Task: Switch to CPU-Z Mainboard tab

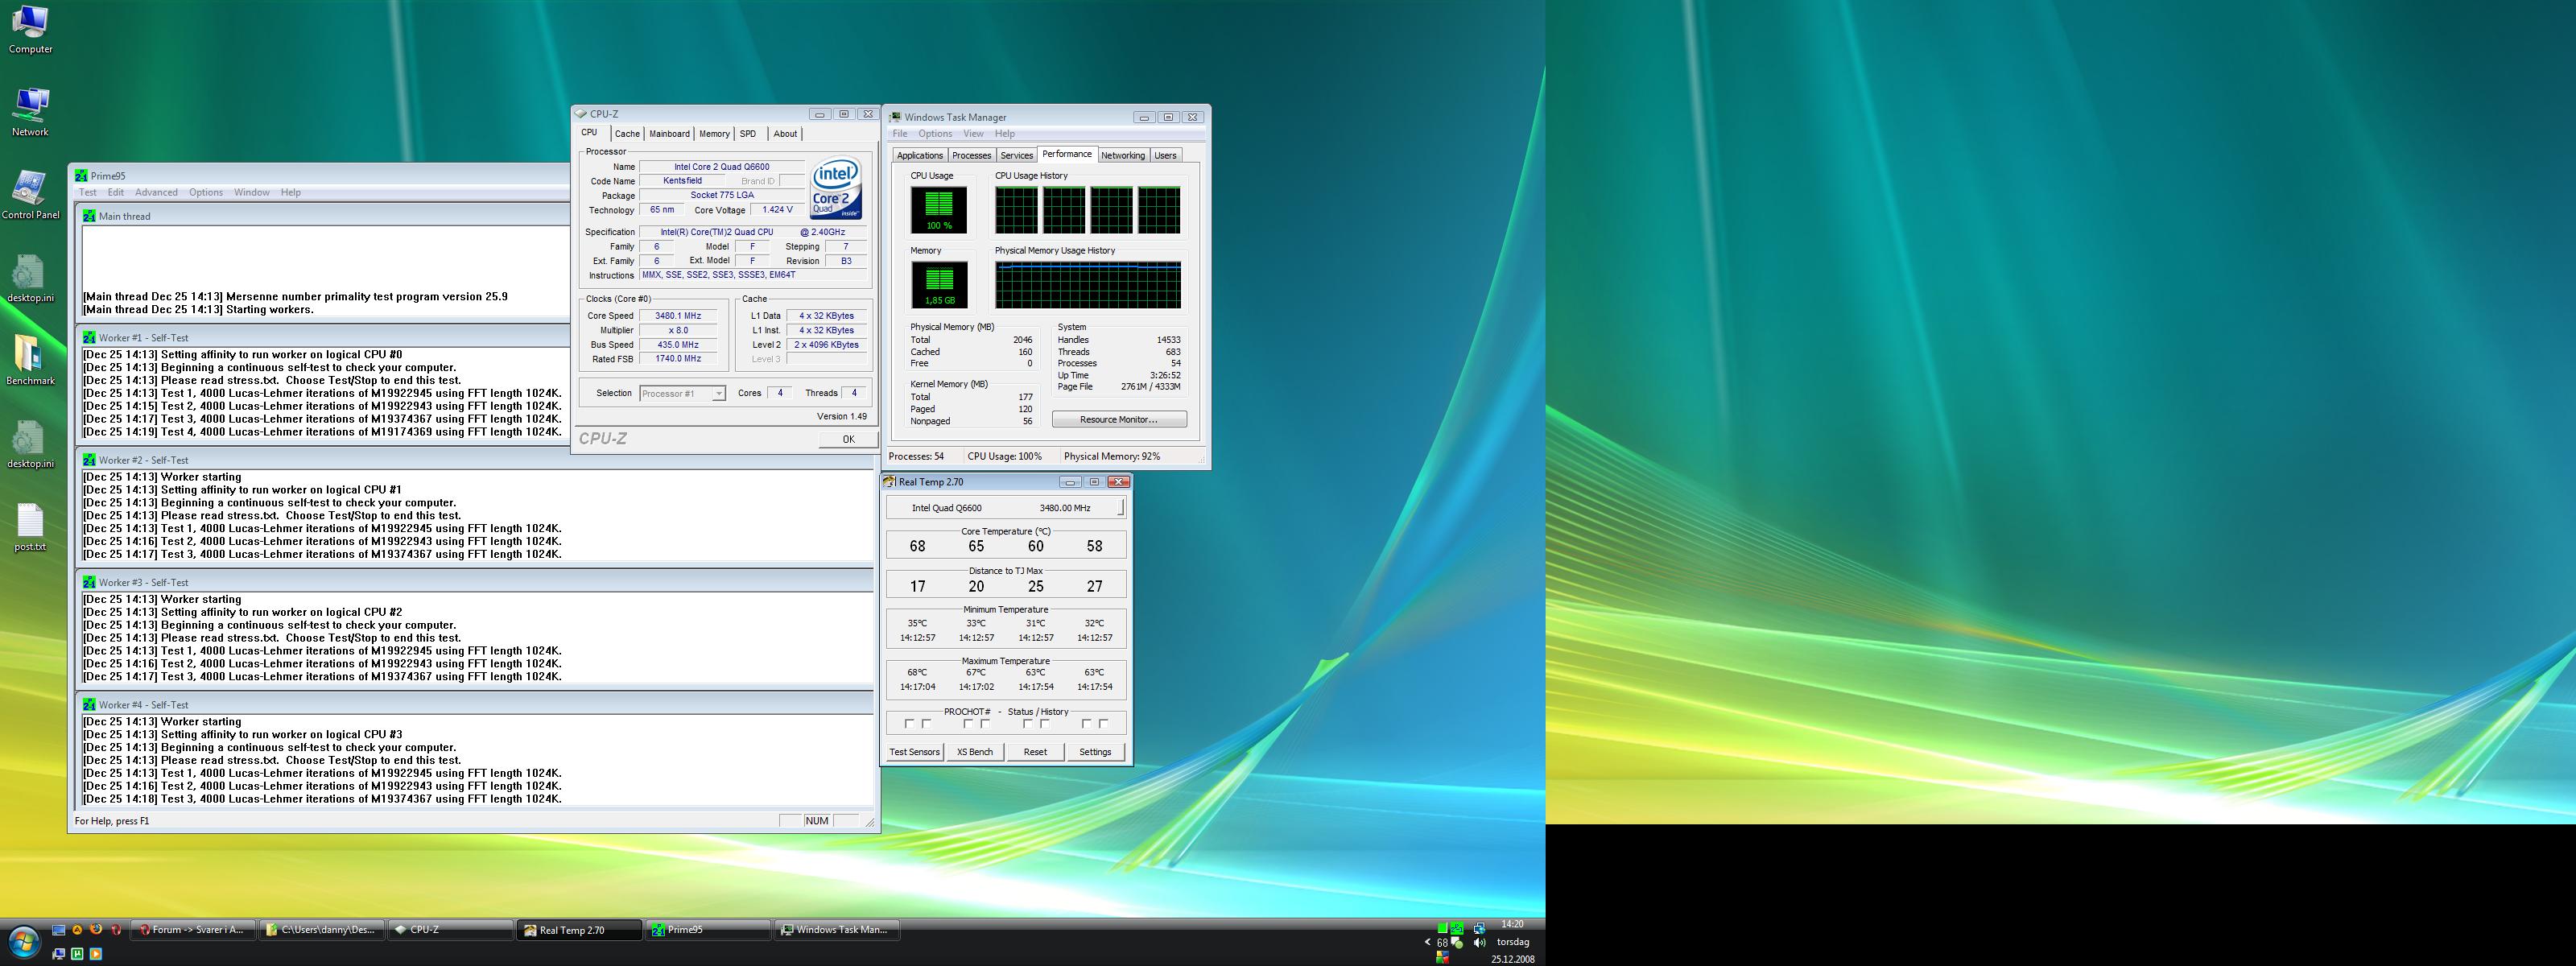Action: tap(669, 134)
